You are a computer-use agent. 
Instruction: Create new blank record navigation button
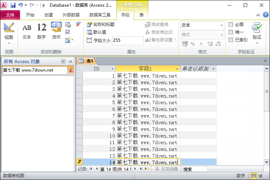[147, 169]
